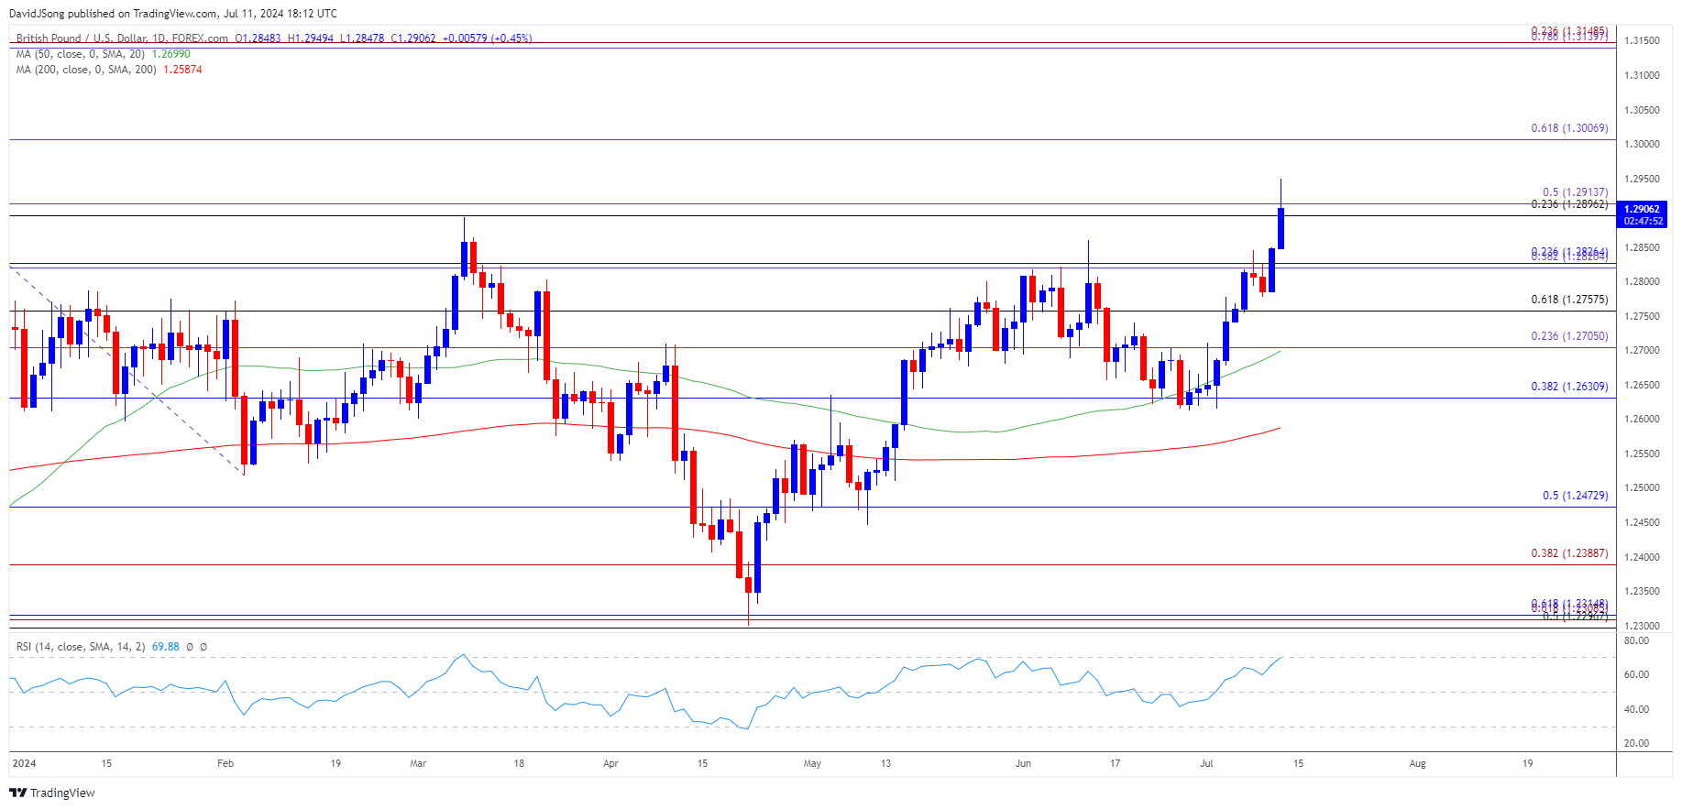Image resolution: width=1682 pixels, height=809 pixels.
Task: Click the high value H1.29494
Action: 310,38
